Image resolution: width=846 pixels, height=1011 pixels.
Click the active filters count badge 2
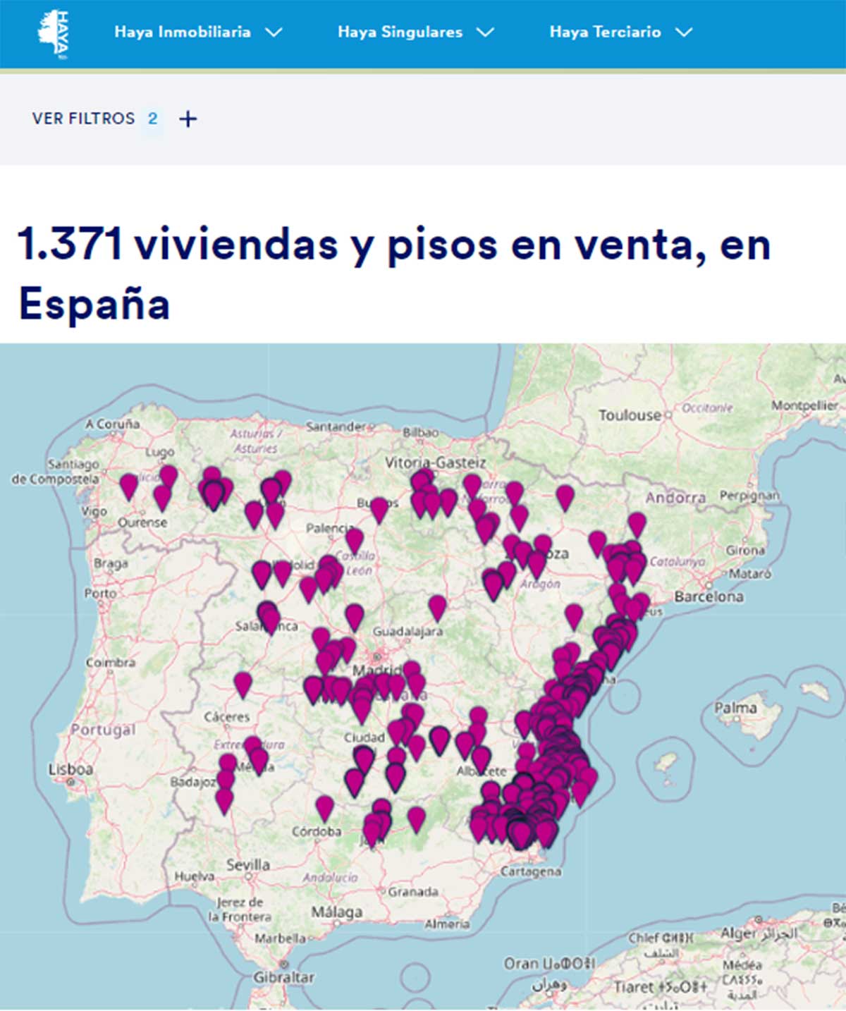[152, 118]
